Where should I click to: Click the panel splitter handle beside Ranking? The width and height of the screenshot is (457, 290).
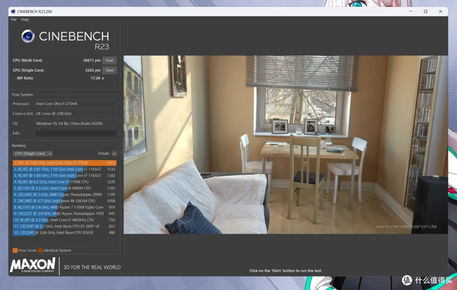(122, 150)
